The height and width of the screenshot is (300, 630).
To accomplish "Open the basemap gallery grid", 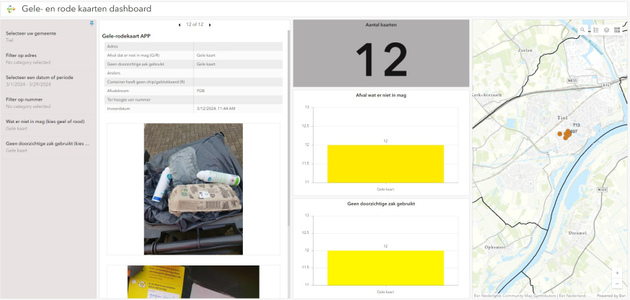I will click(x=618, y=29).
